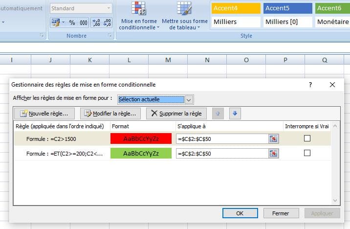Edit applies-to range of green rule
Screen dimensions: 350x229
(x=222, y=154)
